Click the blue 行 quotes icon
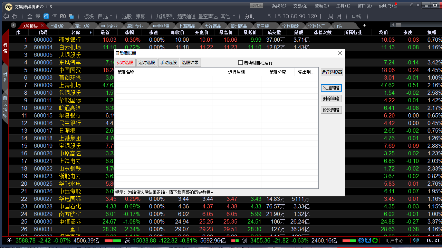 click(46, 16)
